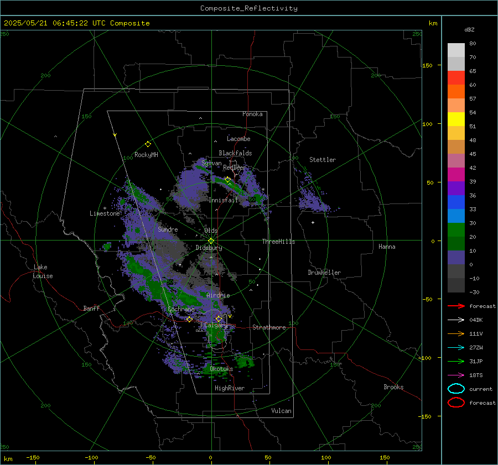Click the Strathmore city label
Image resolution: width=498 pixels, height=465 pixels.
coord(269,327)
